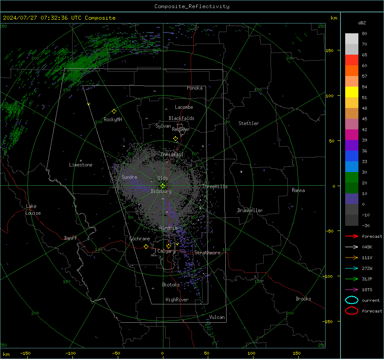The width and height of the screenshot is (384, 359).
Task: Click the 04DK legend label
Action: (367, 247)
